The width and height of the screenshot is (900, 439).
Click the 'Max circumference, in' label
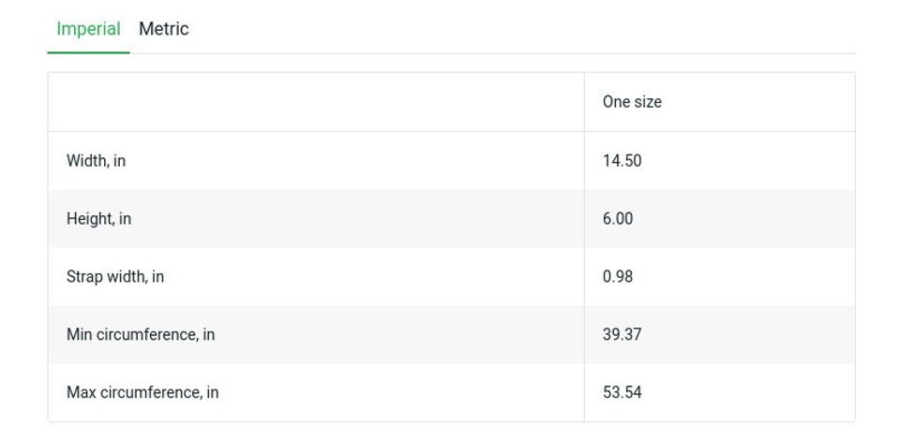click(142, 393)
